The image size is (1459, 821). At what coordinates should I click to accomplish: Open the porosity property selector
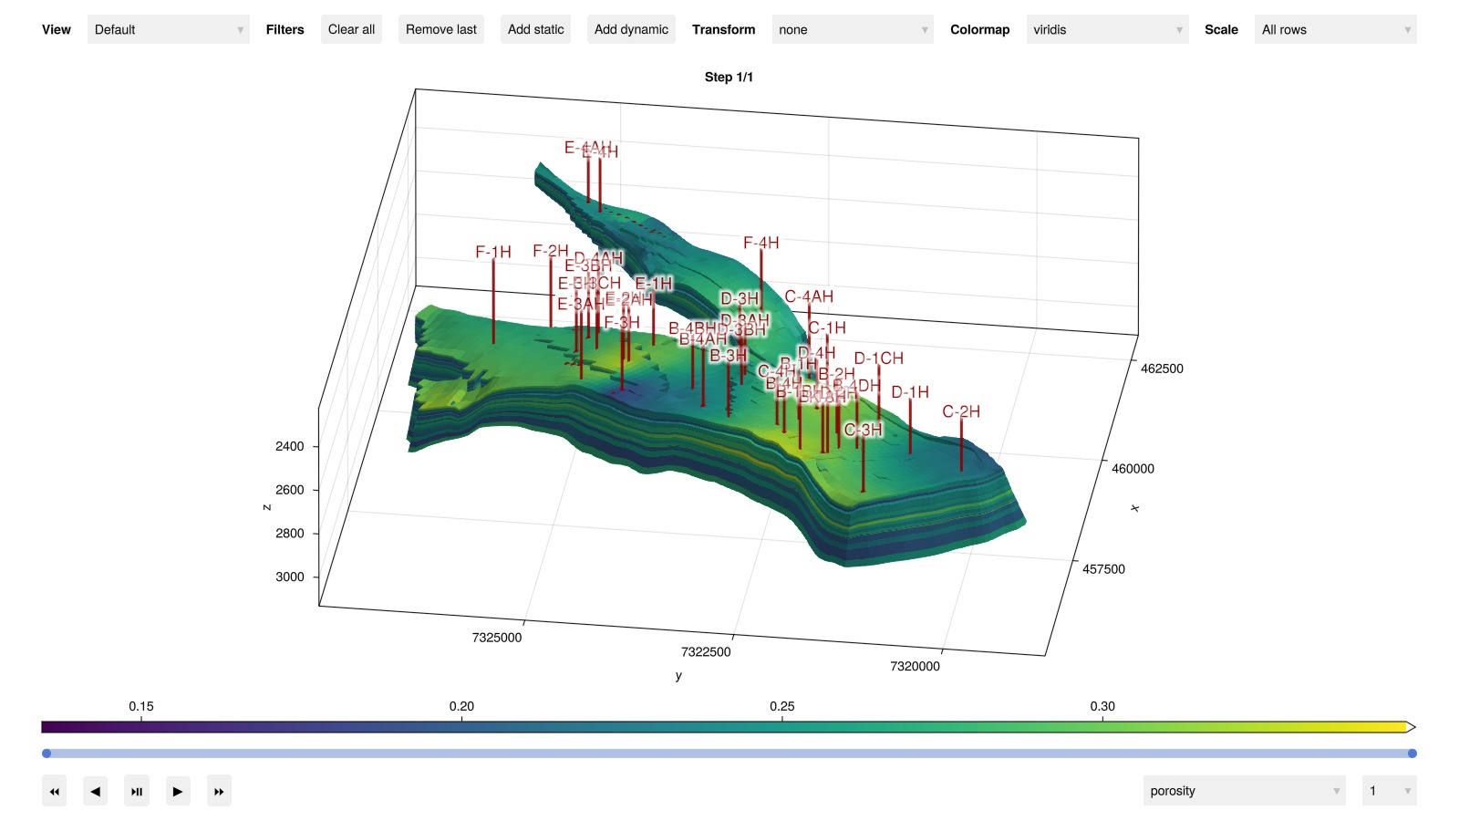[1245, 791]
